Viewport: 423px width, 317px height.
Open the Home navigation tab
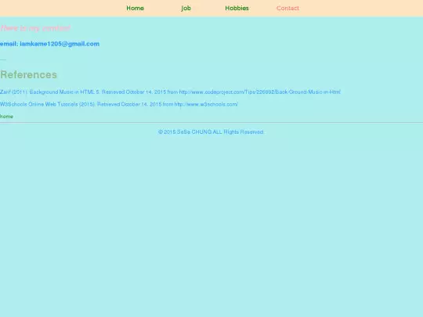(136, 8)
